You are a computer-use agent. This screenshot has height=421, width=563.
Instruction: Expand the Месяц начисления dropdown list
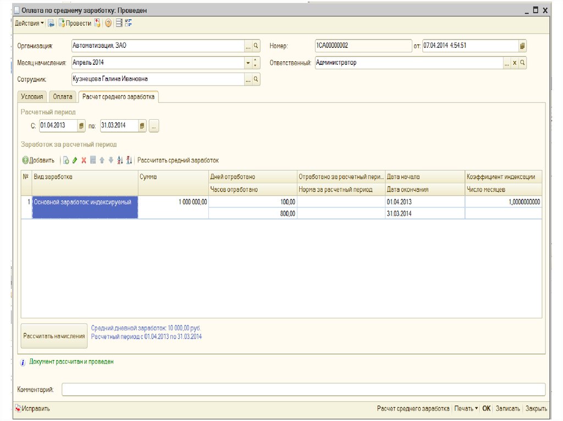click(248, 63)
